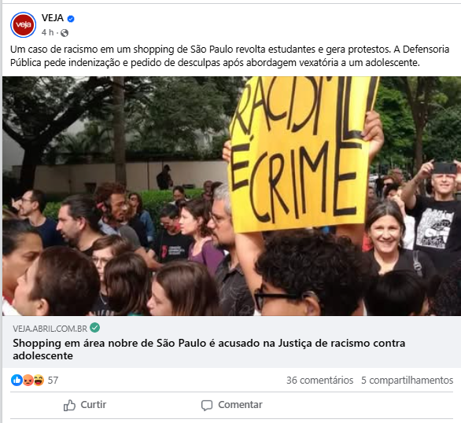This screenshot has height=423, width=461.
Task: Click the Comentar button
Action: (x=231, y=405)
